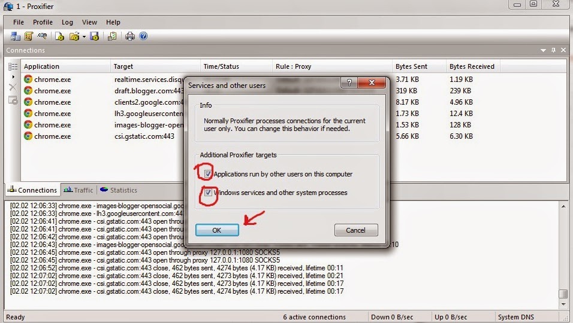This screenshot has height=323, width=573.
Task: Click Chrome icon of draft.blogger.com row
Action: [x=28, y=90]
